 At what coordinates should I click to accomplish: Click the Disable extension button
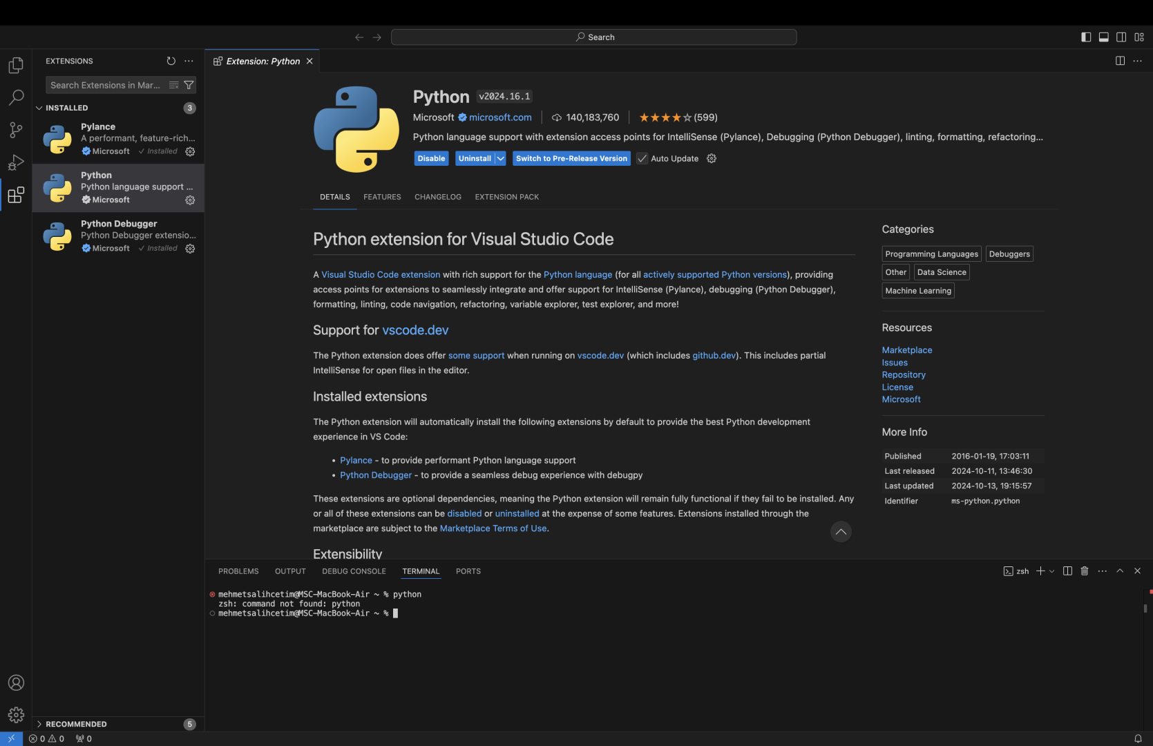(431, 159)
